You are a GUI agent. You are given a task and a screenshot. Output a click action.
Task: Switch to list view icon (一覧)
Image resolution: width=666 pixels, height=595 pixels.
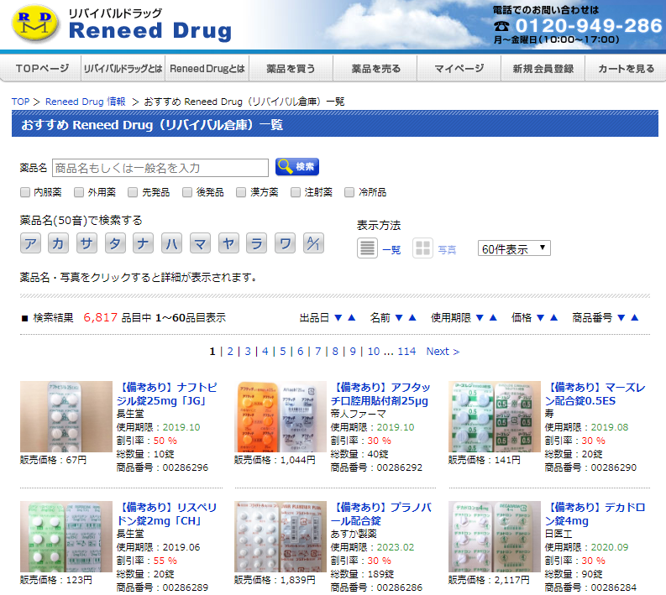(x=367, y=248)
